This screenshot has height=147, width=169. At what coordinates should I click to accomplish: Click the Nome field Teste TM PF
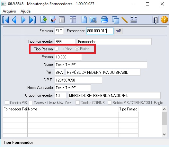coord(101,65)
